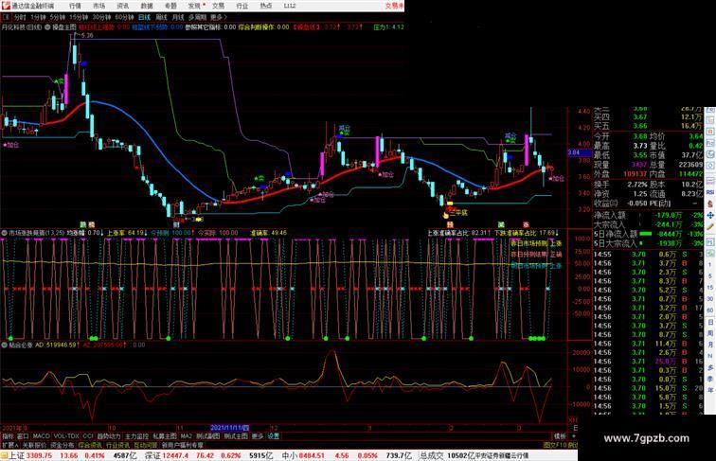
Task: Apply the CCI indicator
Action: [x=88, y=436]
